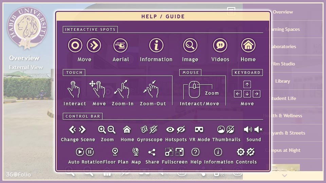Select the Image magnifier hotspot icon

tap(190, 45)
